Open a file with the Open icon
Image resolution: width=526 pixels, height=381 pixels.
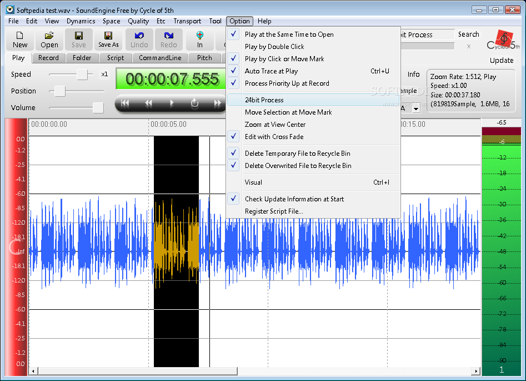coord(49,39)
